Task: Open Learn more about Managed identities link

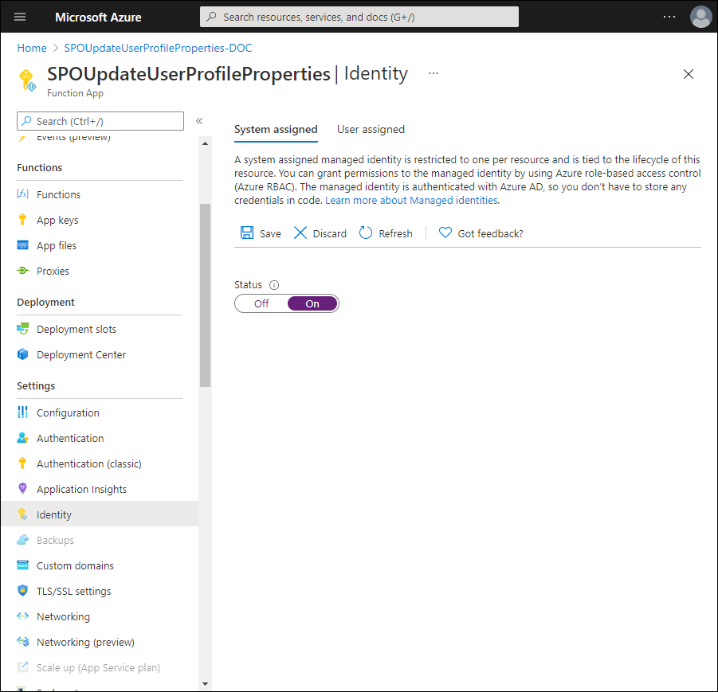Action: click(x=411, y=201)
